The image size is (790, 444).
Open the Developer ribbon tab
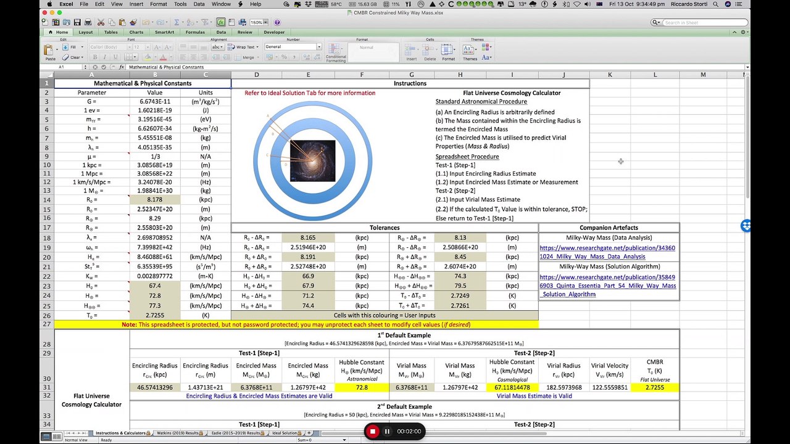[x=274, y=32]
